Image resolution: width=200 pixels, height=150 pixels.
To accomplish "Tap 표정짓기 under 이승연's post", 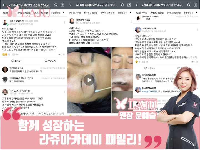I will click(150, 68).
